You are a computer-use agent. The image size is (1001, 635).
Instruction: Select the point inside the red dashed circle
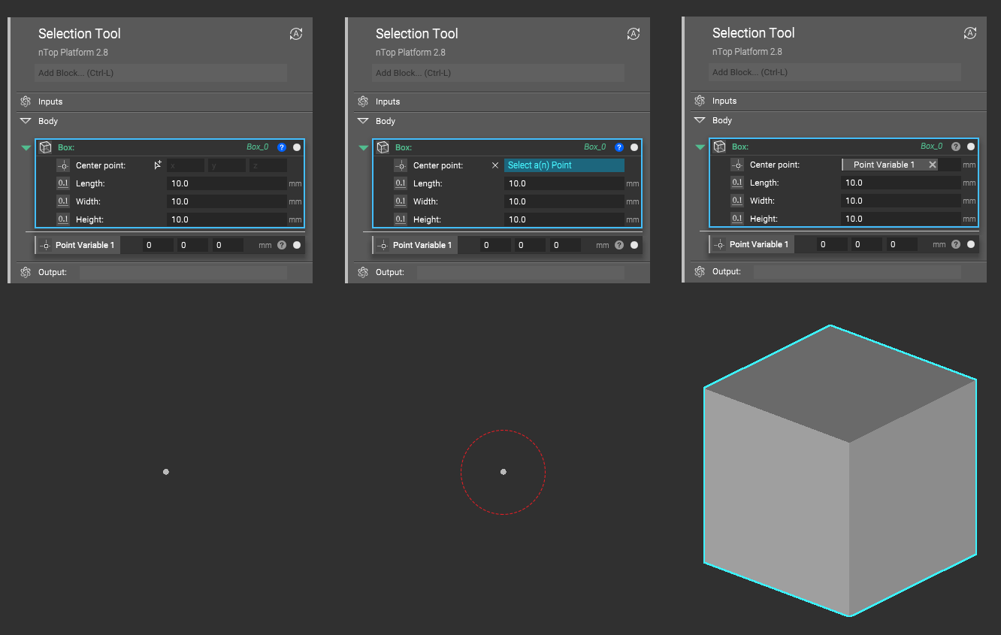tap(504, 472)
